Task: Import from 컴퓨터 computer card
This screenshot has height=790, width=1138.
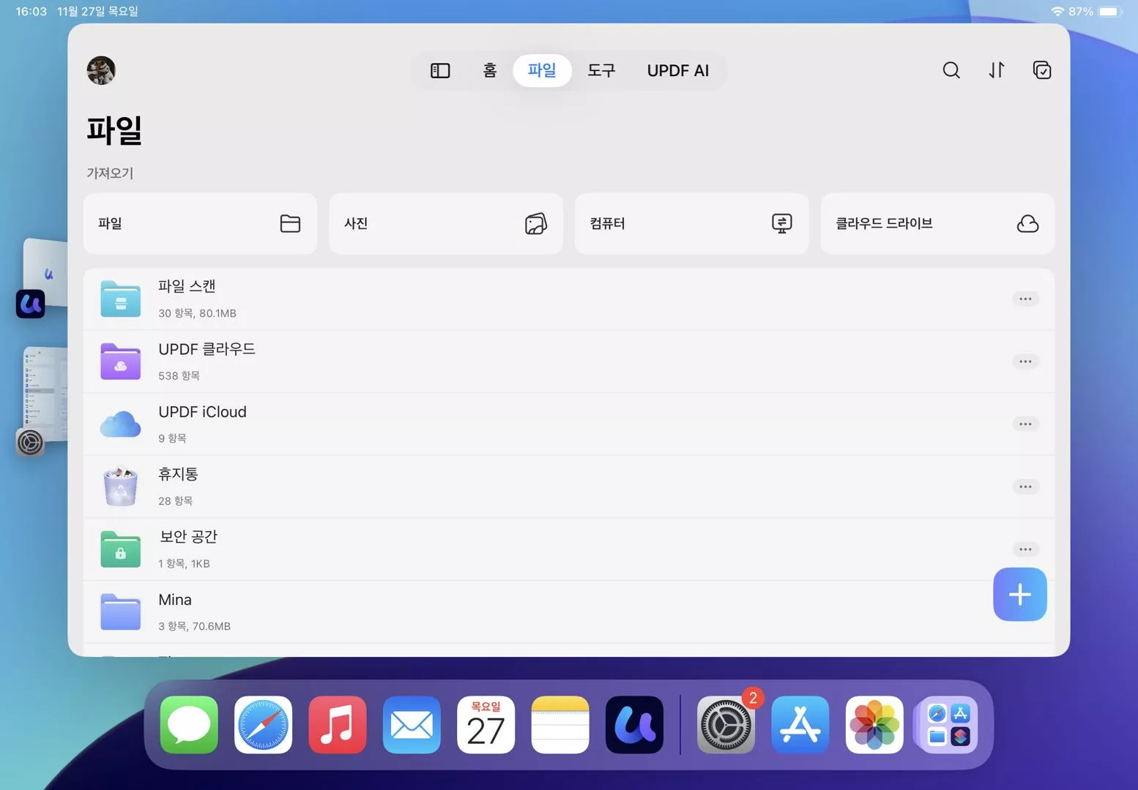Action: click(x=692, y=224)
